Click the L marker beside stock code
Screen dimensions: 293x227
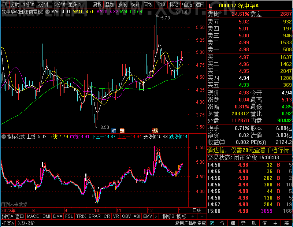click(x=210, y=6)
